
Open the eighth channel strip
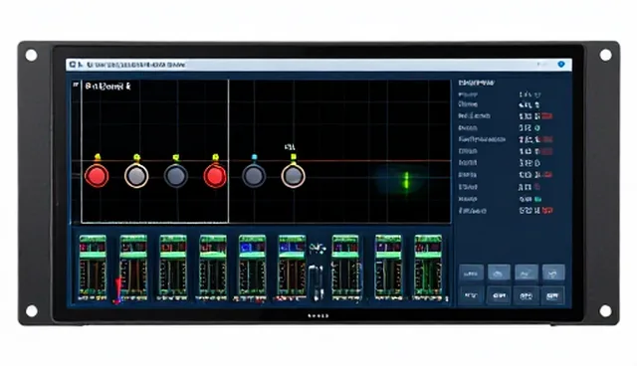point(388,268)
